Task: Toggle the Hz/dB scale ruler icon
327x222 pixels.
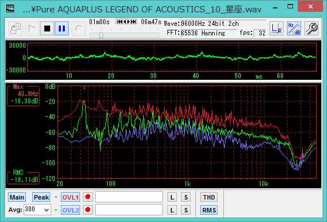Action: tap(294, 28)
